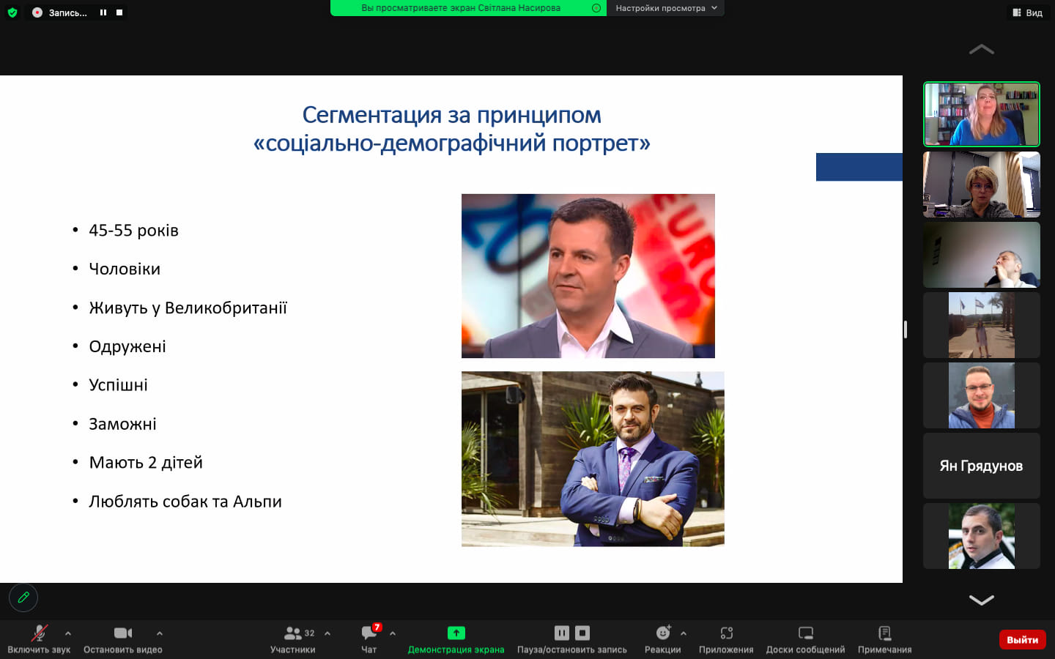Select the tile of the man in a white shirt
Screen dimensions: 1055x659
pyautogui.click(x=982, y=536)
